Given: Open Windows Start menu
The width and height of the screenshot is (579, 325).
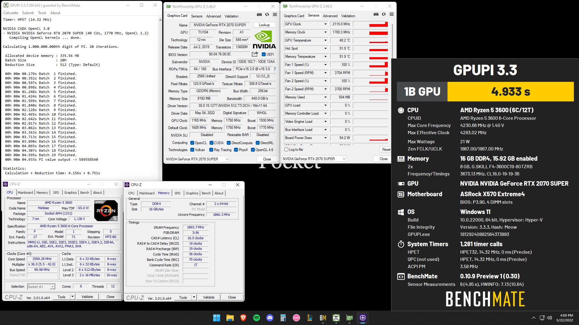Looking at the screenshot, I should pyautogui.click(x=217, y=318).
